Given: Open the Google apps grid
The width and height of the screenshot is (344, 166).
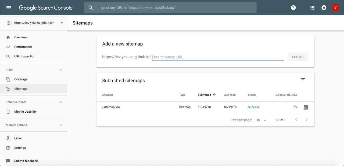Looking at the screenshot, I should pyautogui.click(x=312, y=8).
